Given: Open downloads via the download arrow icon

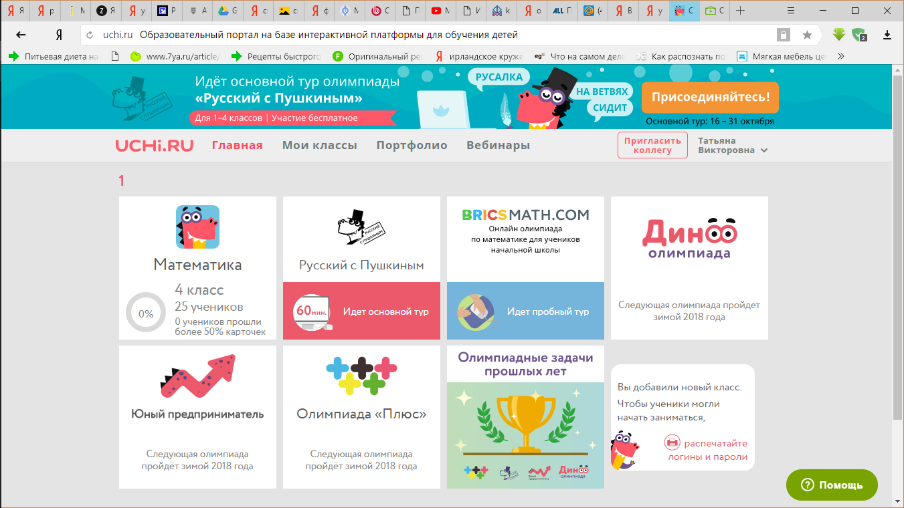Looking at the screenshot, I should tap(887, 35).
